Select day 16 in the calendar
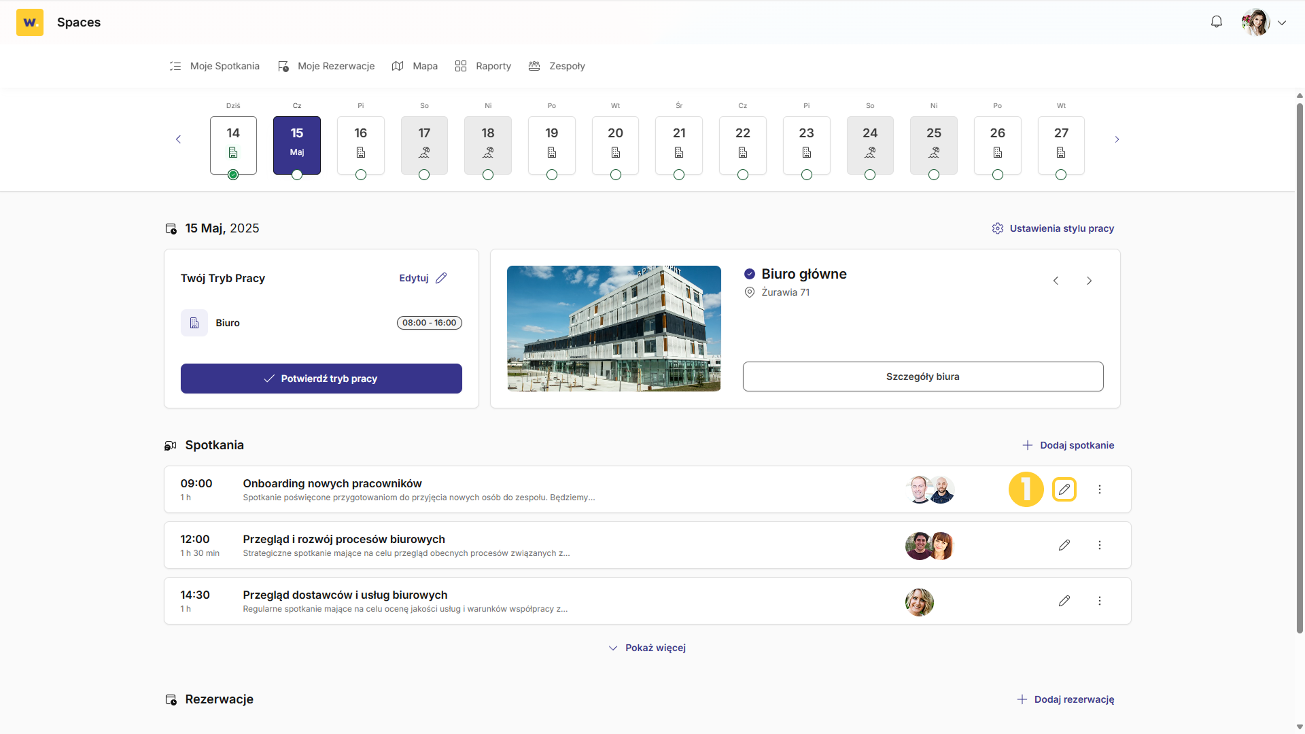Screen dimensions: 1305x734 point(361,145)
